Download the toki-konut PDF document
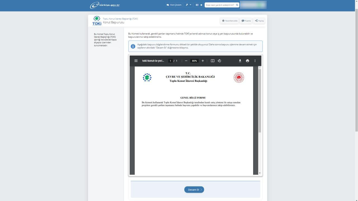The image size is (358, 201). click(x=240, y=61)
